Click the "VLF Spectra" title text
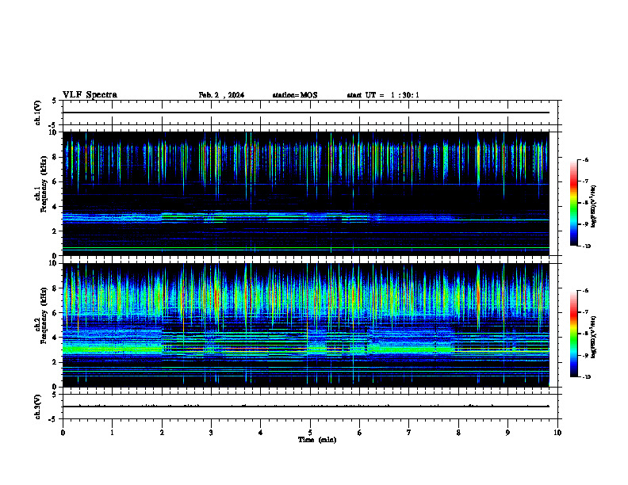 (90, 95)
